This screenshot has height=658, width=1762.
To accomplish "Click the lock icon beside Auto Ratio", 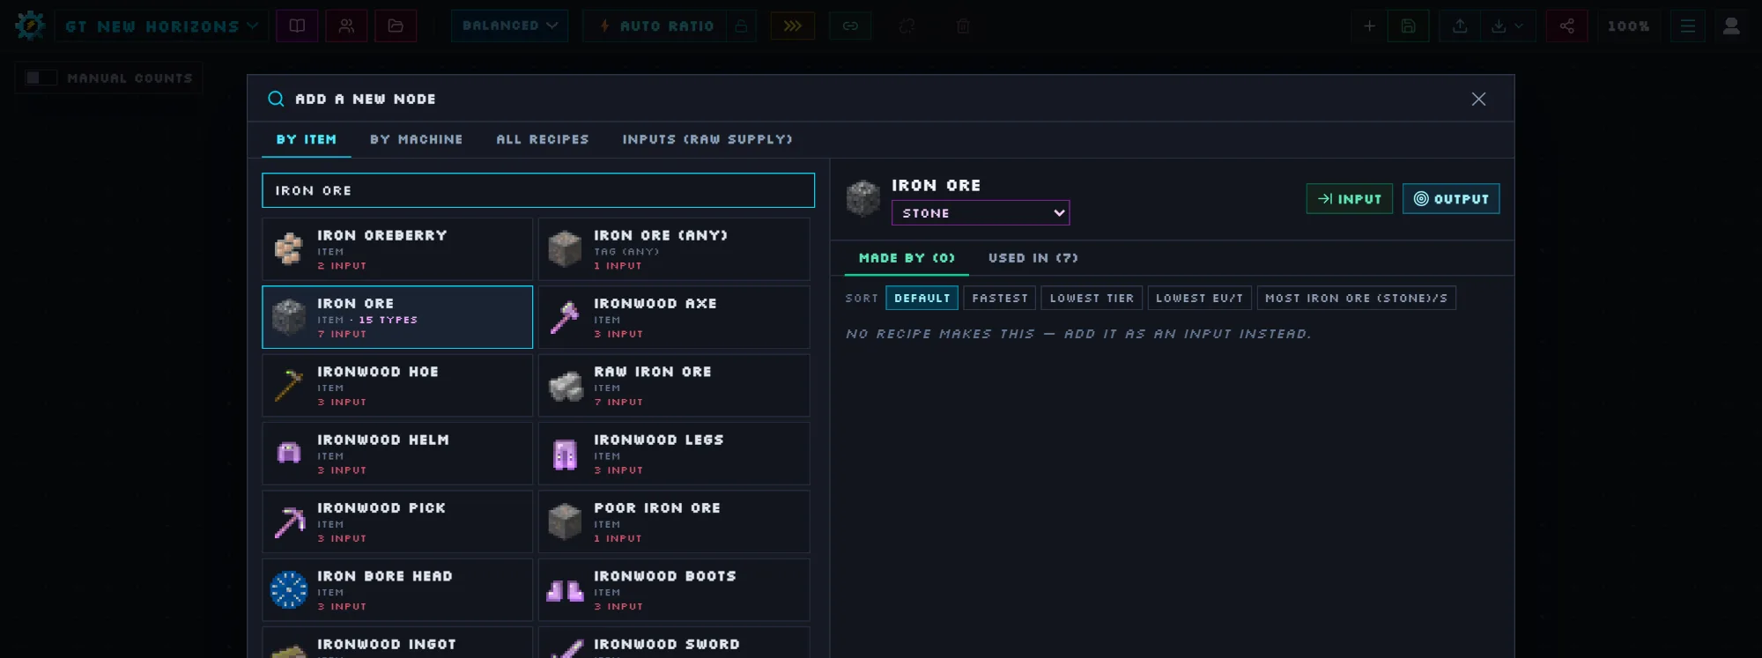I will point(741,26).
